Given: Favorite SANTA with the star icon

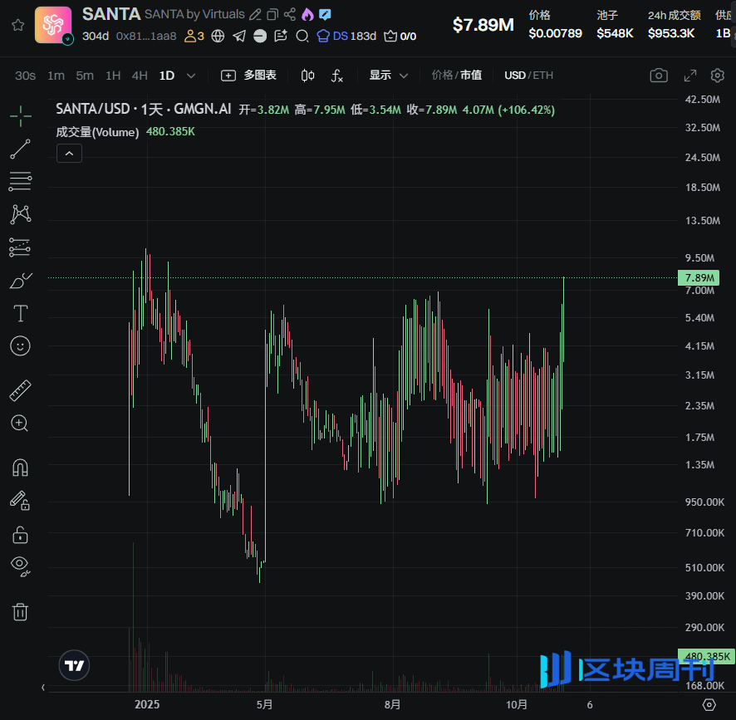Looking at the screenshot, I should [17, 25].
